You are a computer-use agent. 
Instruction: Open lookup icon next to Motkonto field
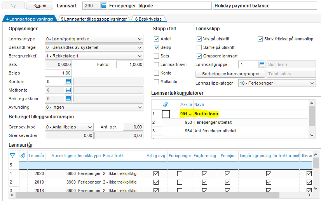coord(68,90)
